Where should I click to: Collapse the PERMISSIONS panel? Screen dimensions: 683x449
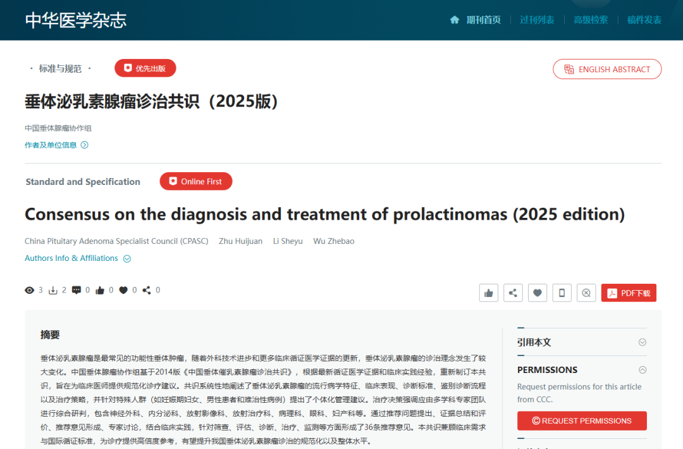pyautogui.click(x=642, y=370)
